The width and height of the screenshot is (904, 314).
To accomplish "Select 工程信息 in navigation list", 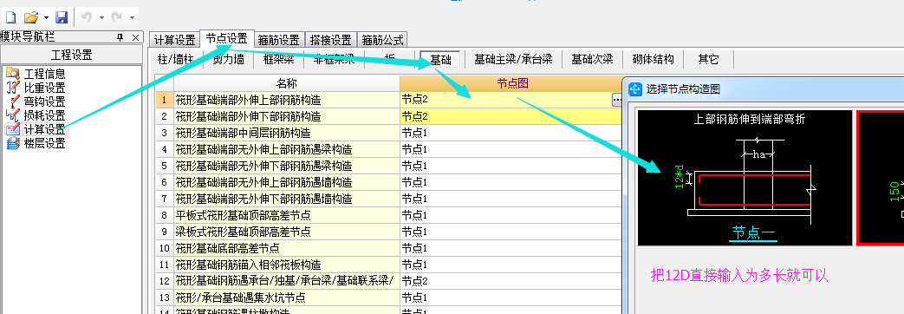I will pos(44,74).
